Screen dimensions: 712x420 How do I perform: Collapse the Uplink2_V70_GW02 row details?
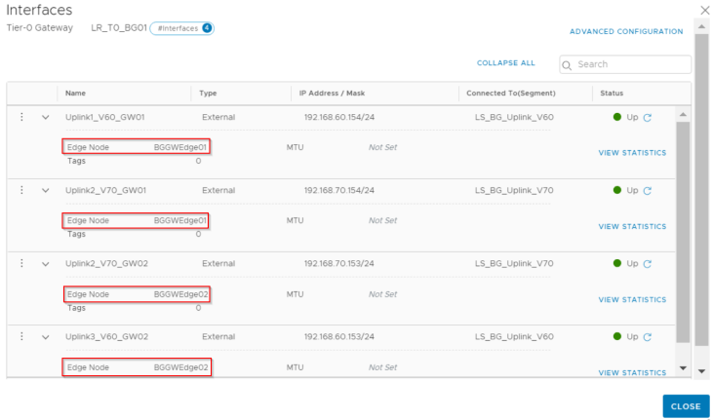45,263
